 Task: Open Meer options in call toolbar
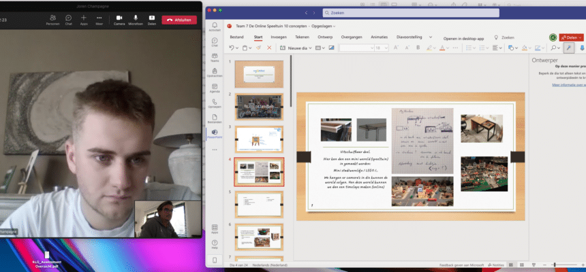click(99, 20)
